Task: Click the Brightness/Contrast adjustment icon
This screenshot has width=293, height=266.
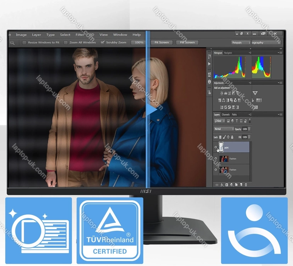Action: click(222, 93)
